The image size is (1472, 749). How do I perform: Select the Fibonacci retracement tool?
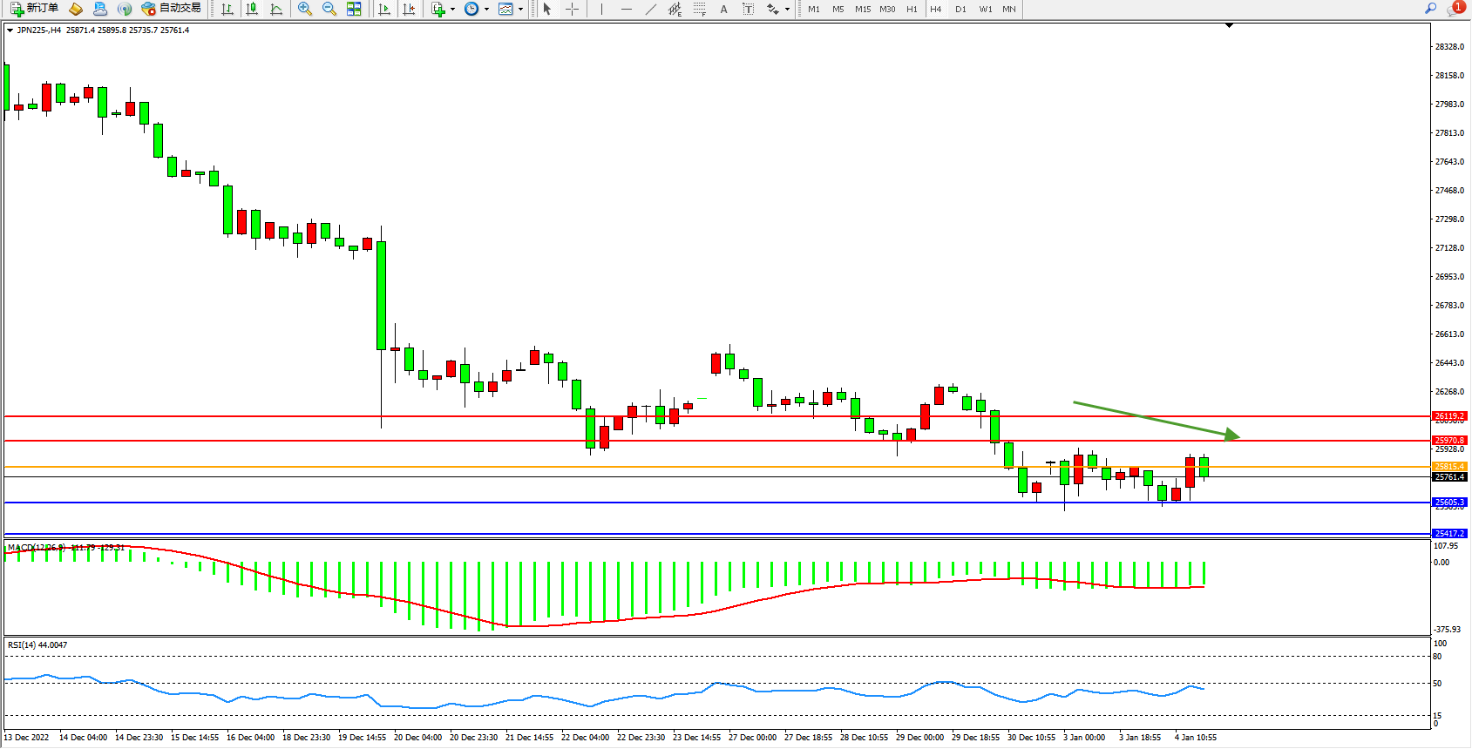click(700, 9)
